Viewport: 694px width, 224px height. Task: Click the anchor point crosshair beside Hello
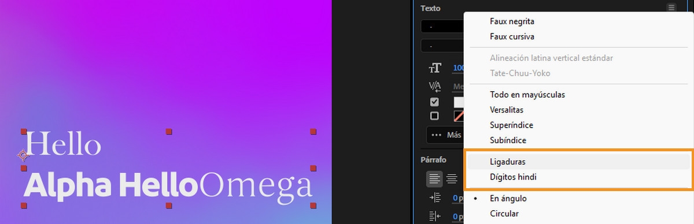(x=23, y=155)
